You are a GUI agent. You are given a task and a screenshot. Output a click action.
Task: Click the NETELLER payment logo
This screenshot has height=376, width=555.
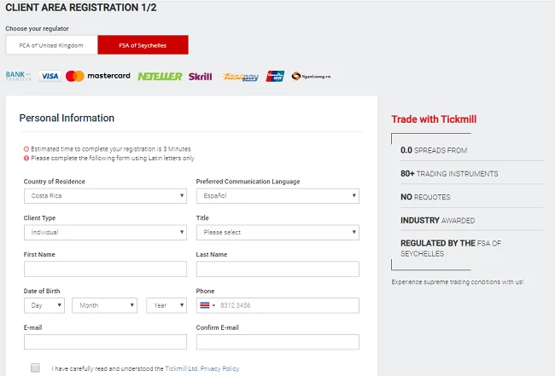pyautogui.click(x=160, y=77)
